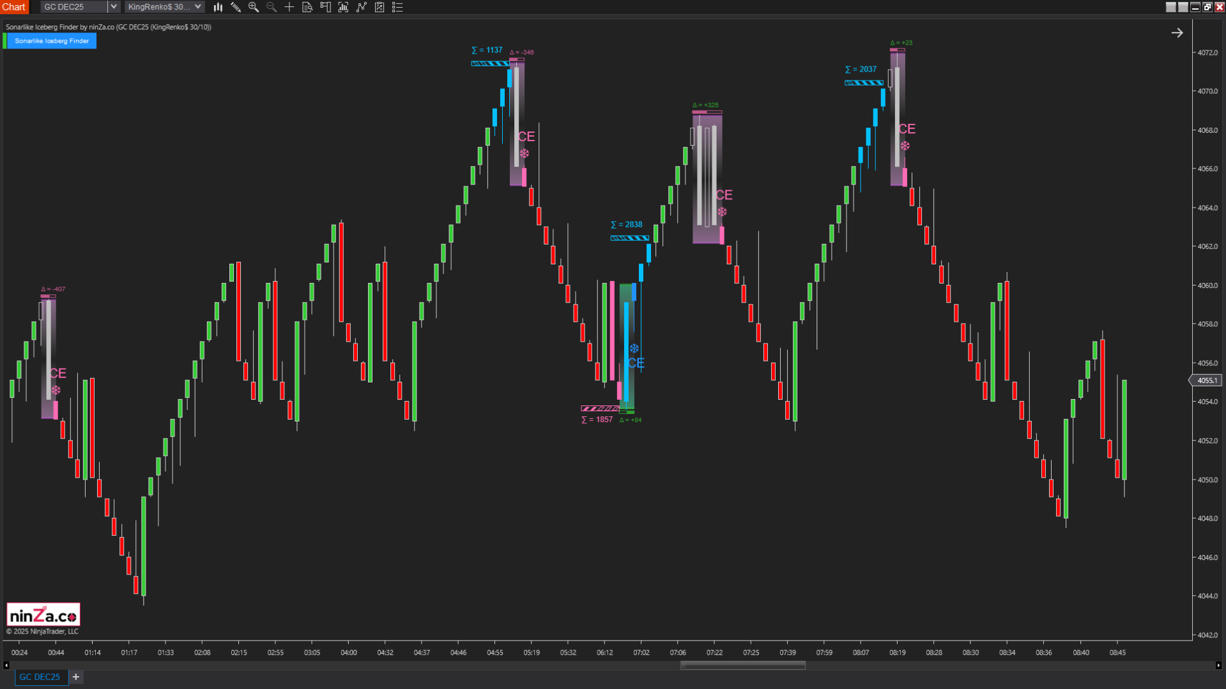Screen dimensions: 1226x689
Task: Open the chart panel list icon
Action: click(x=397, y=7)
